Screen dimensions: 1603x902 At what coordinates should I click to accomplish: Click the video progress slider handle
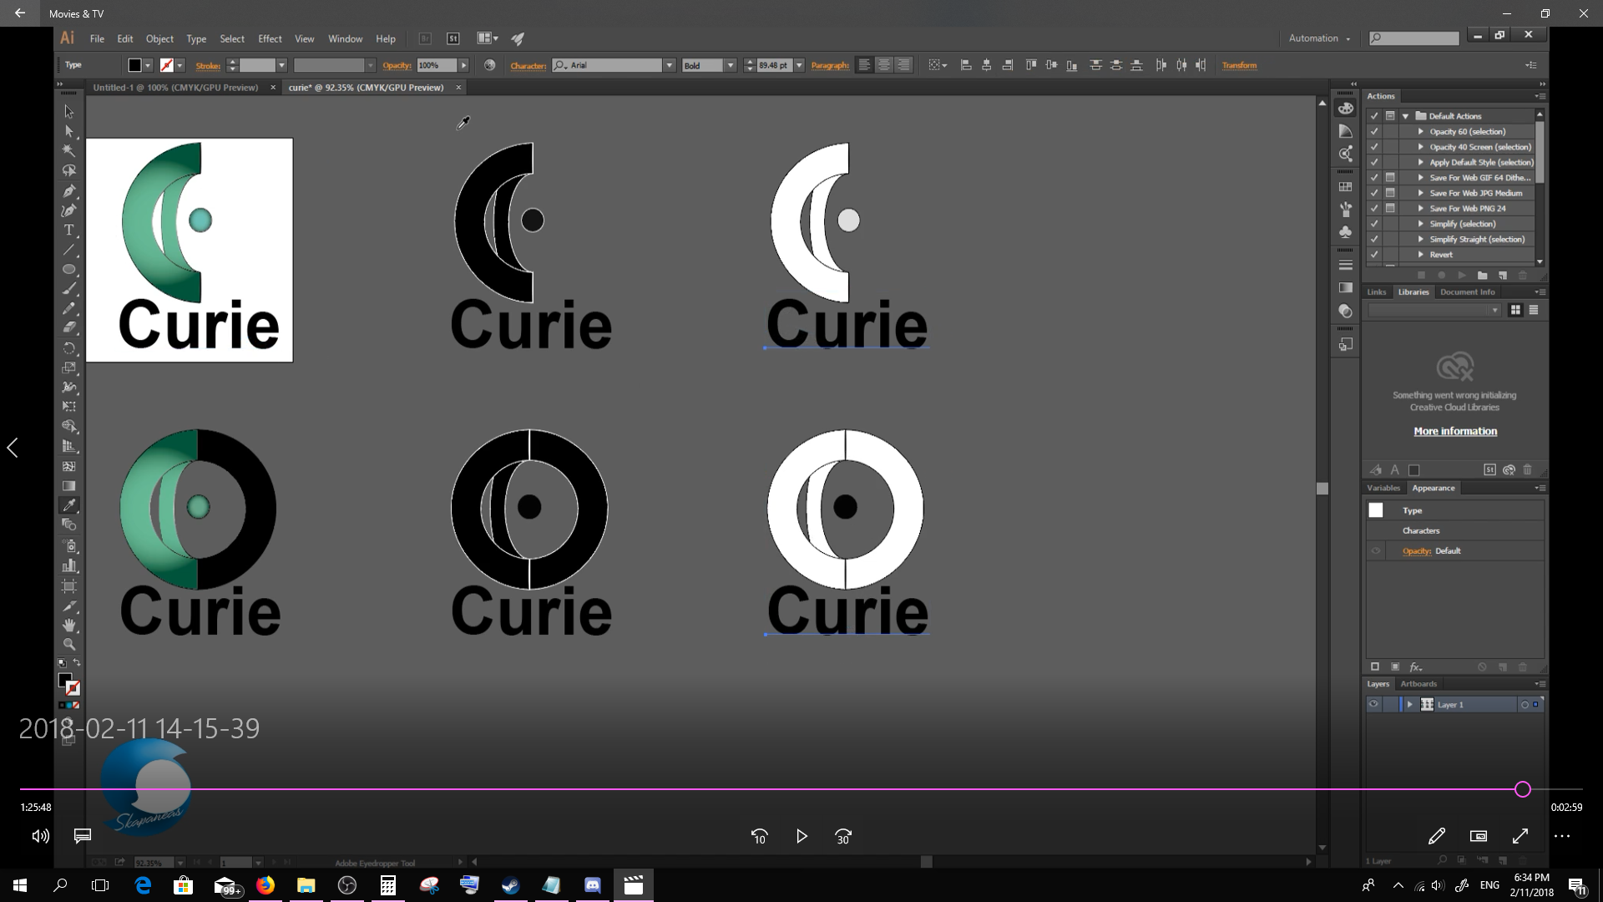(1523, 789)
